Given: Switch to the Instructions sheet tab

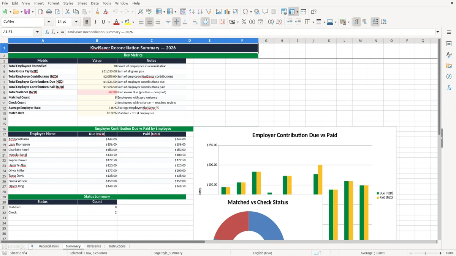Looking at the screenshot, I should pyautogui.click(x=117, y=247).
